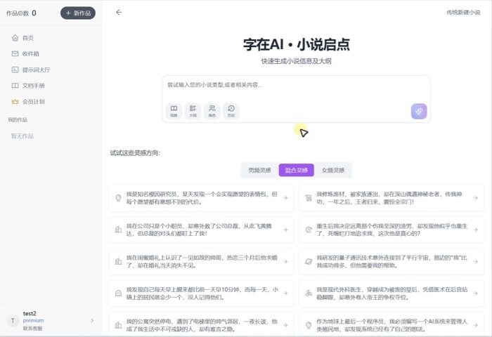This screenshot has height=337, width=492.
Task: Click the 联系客服 link
Action: [x=32, y=328]
